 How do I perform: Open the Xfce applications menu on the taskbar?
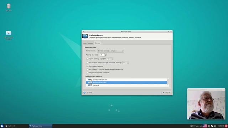pos(2,126)
